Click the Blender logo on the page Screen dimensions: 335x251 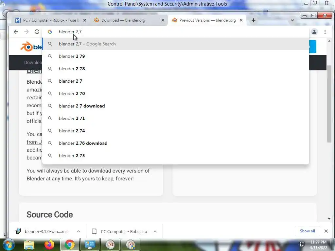click(x=31, y=46)
